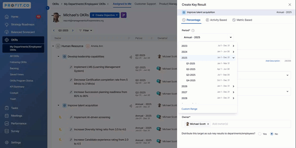Open the Performance chart icon
The height and width of the screenshot is (148, 296).
point(7,124)
